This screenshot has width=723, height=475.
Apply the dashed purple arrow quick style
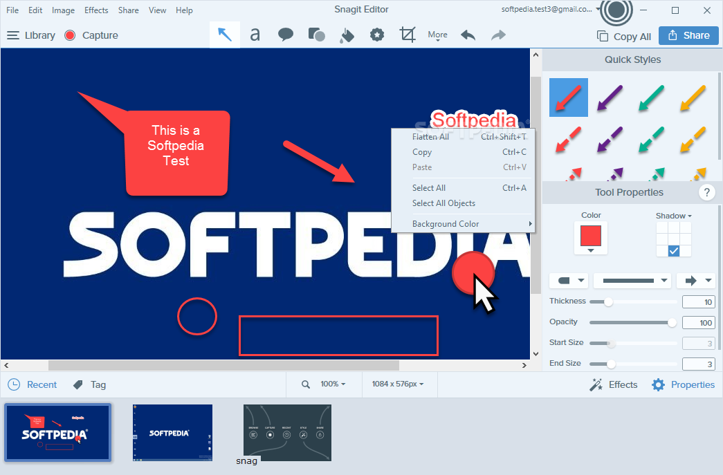610,139
